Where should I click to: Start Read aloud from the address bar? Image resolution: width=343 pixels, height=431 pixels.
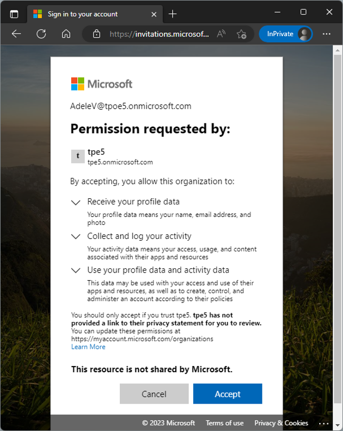pos(221,34)
